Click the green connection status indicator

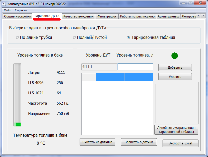point(175,56)
